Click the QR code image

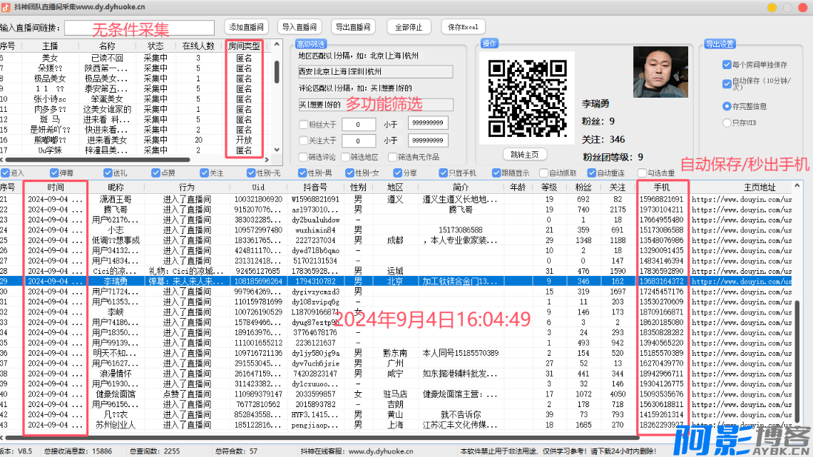tap(527, 98)
